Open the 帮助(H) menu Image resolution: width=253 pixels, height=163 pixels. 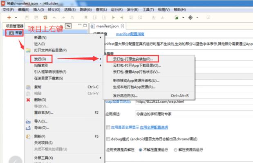[179, 10]
